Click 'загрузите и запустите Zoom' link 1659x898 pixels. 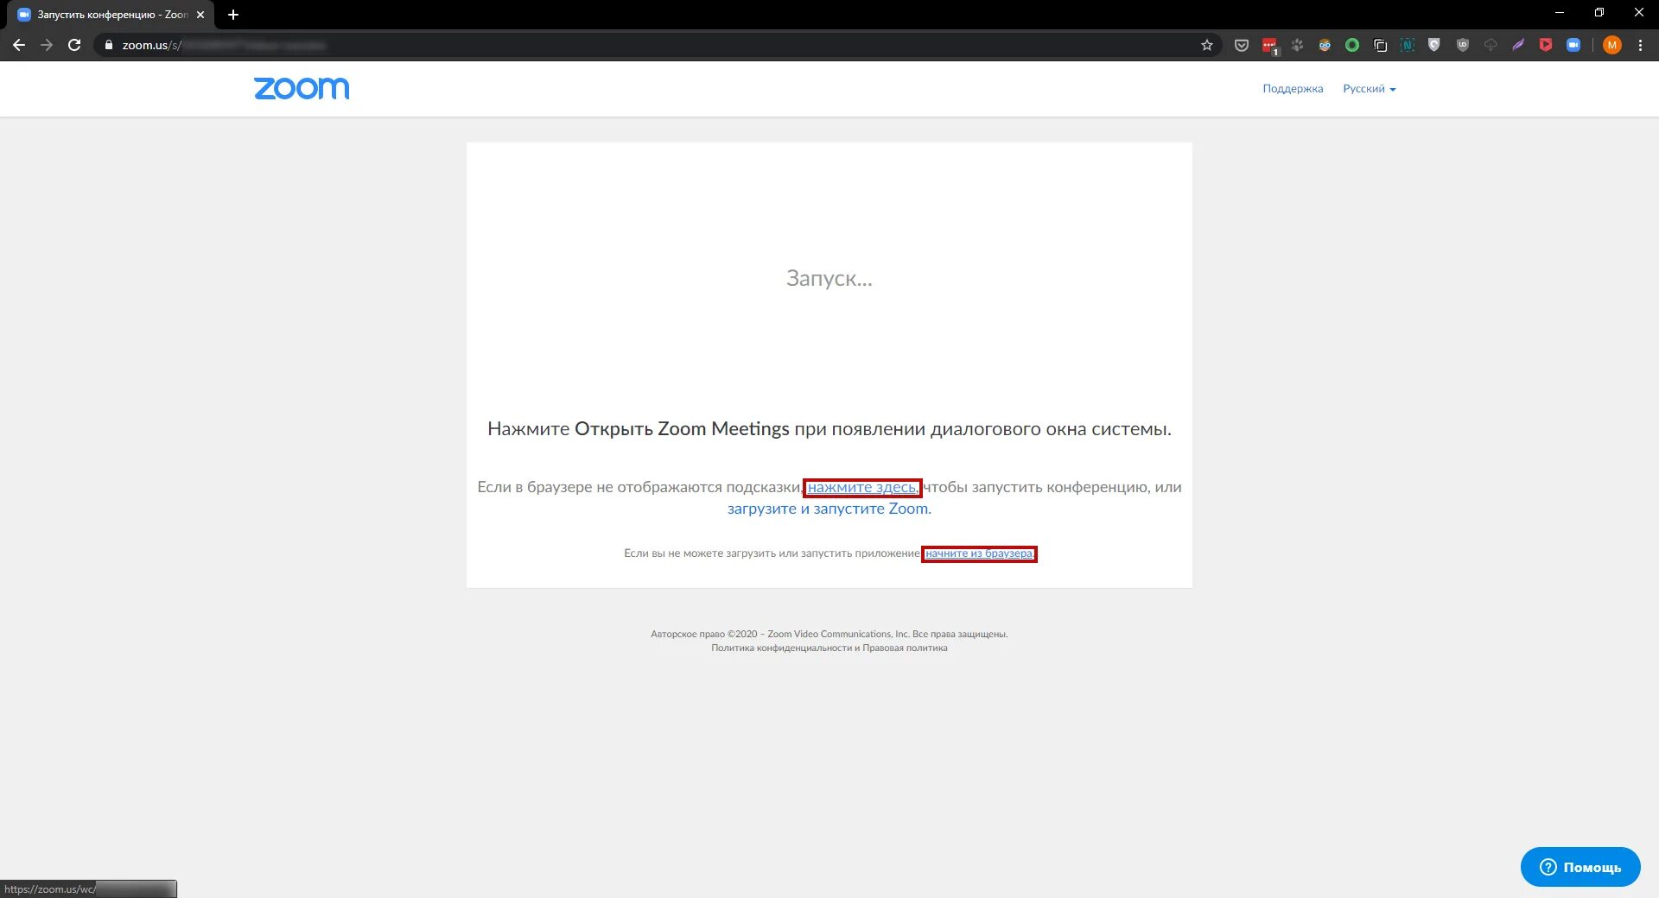pos(829,509)
